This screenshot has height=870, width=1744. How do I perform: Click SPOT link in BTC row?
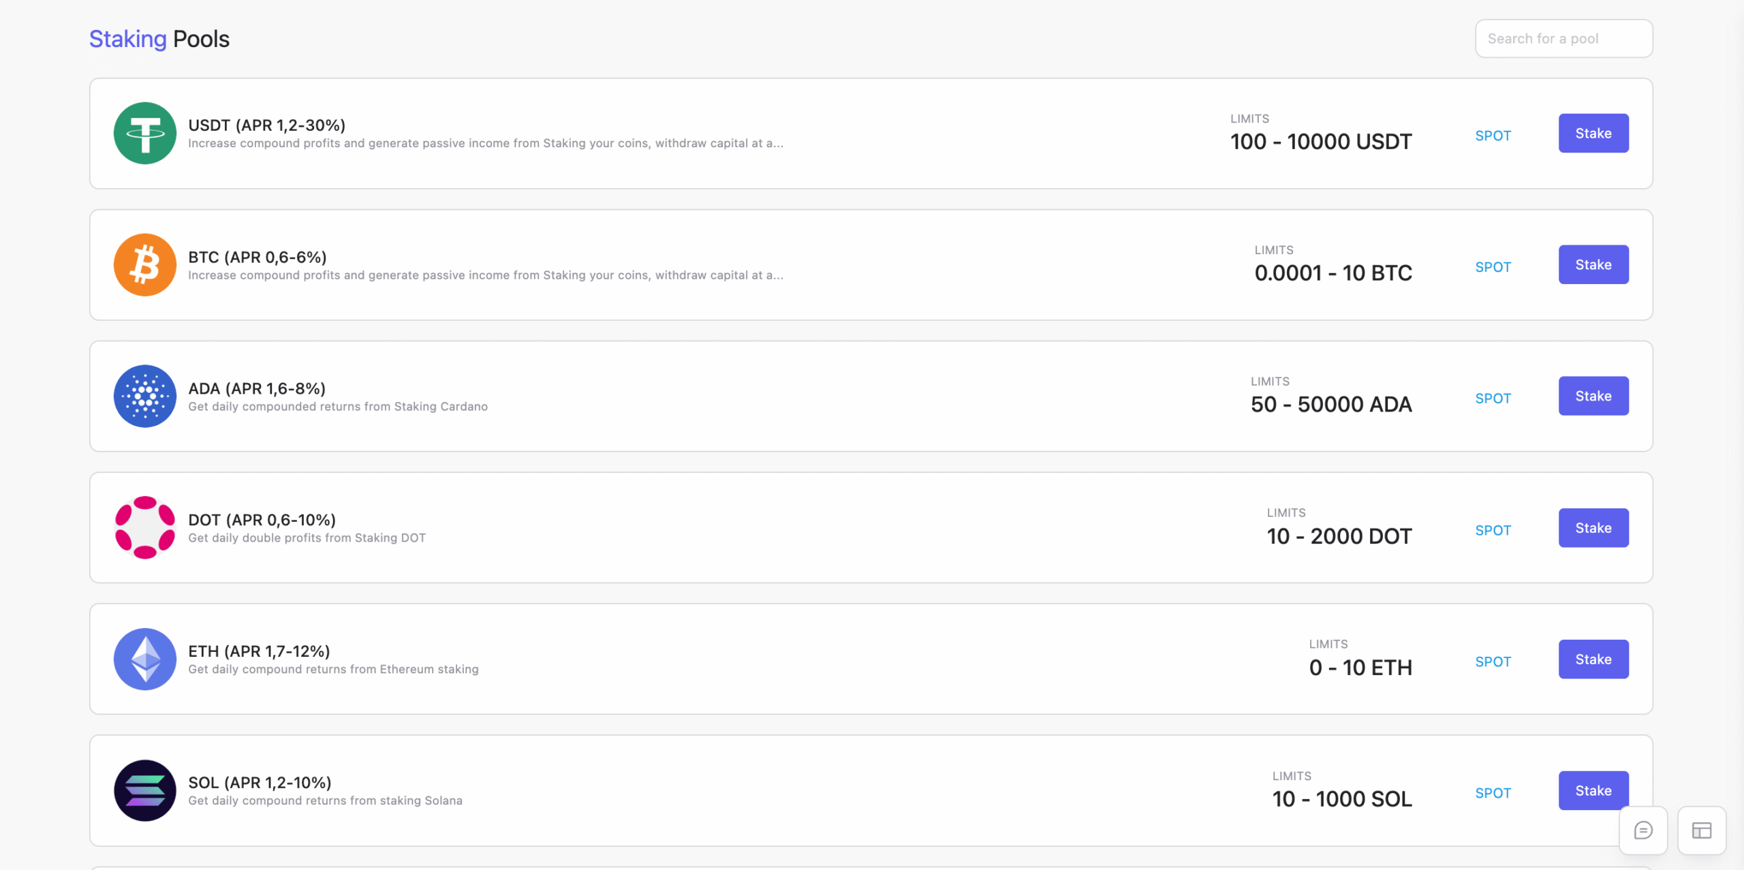[x=1493, y=267]
